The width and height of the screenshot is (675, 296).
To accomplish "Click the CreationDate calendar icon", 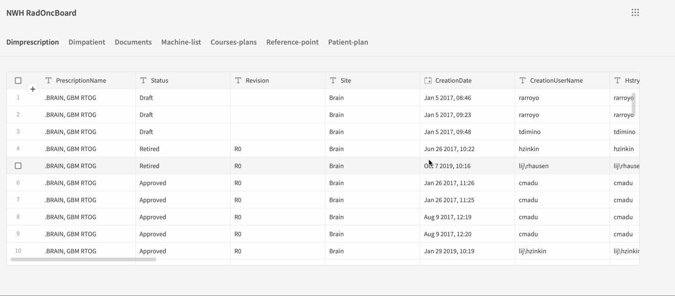I will (x=428, y=81).
